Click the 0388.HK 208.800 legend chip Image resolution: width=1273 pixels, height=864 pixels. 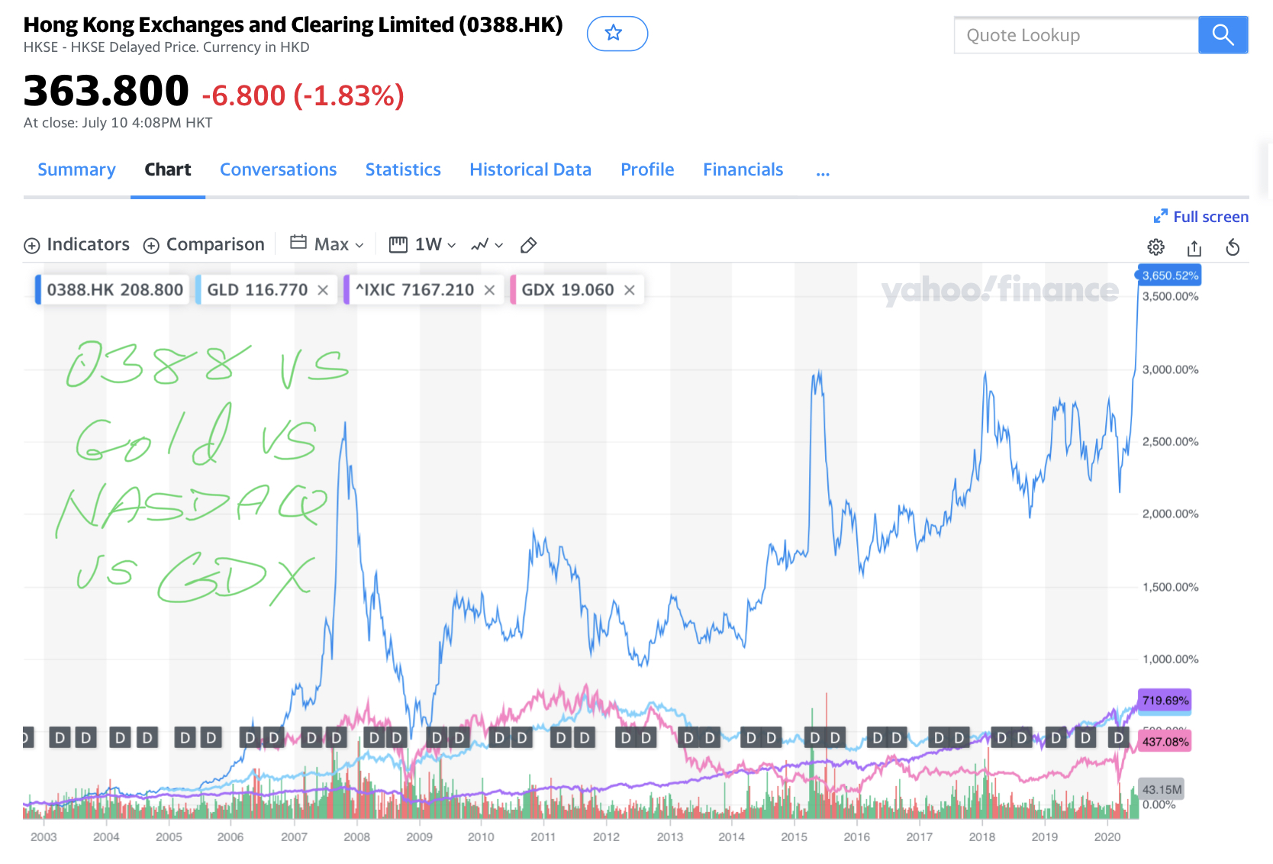(112, 290)
